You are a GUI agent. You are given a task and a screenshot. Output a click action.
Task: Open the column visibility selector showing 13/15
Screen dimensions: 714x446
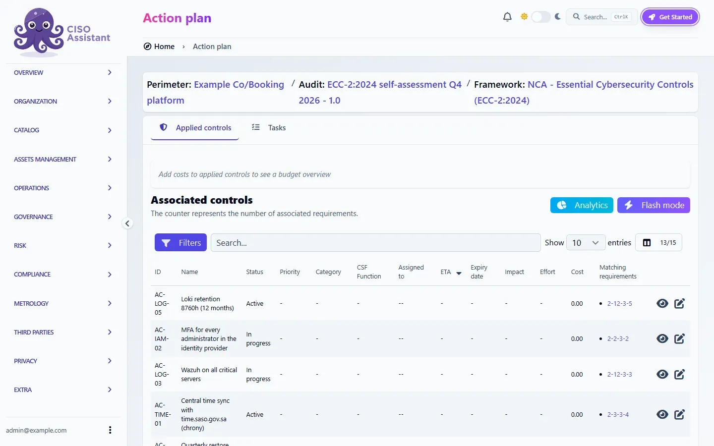click(x=659, y=242)
